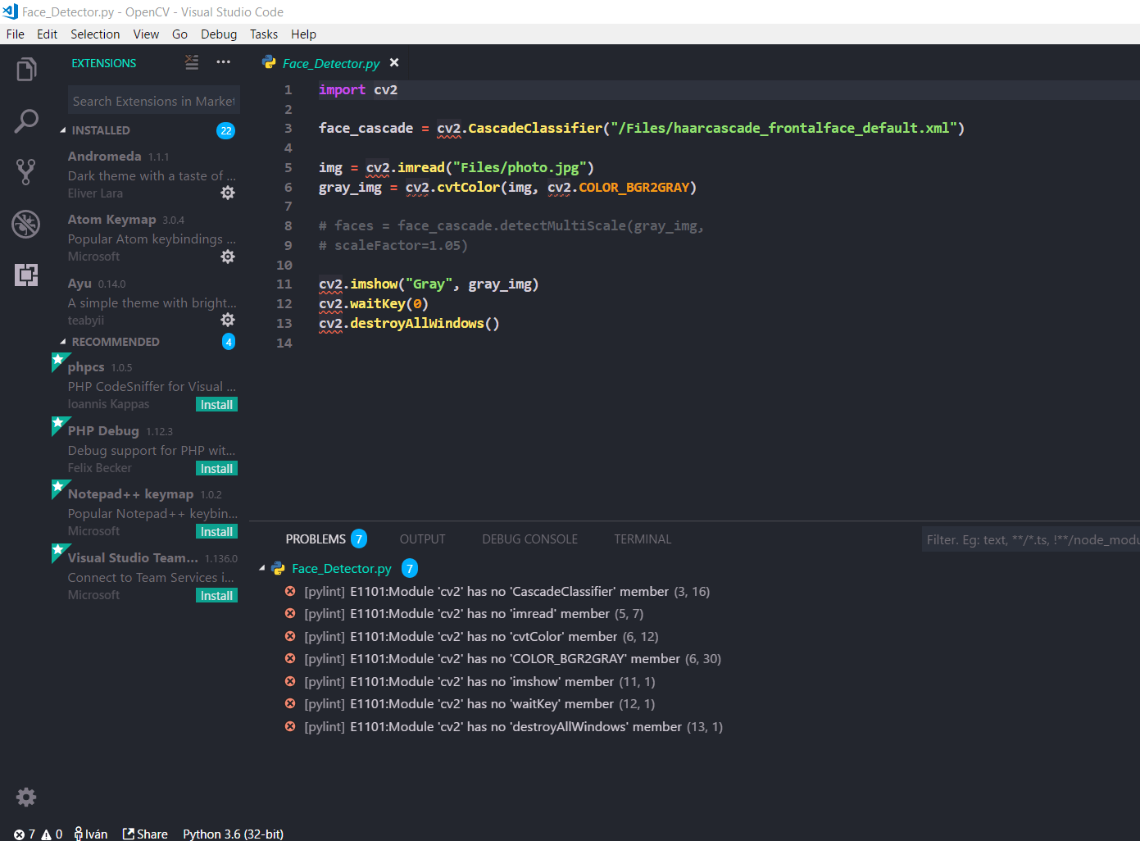Select the 'COLOR_BGR2GRAY' member problem row

click(x=694, y=658)
